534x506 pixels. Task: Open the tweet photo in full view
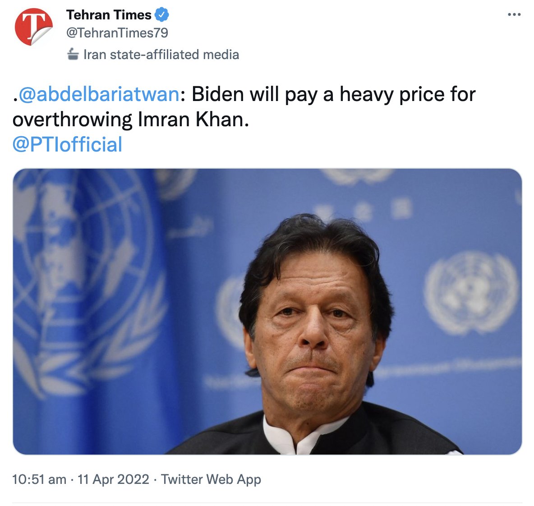(267, 312)
